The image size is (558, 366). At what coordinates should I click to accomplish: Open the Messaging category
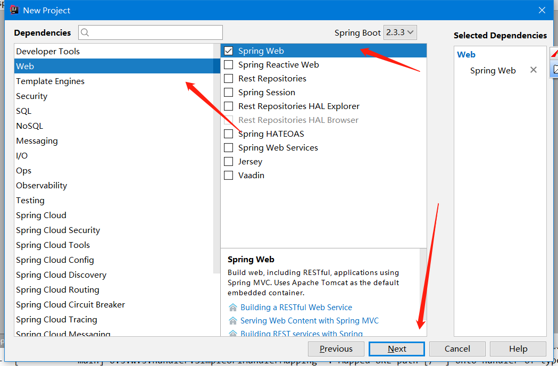tap(114, 141)
